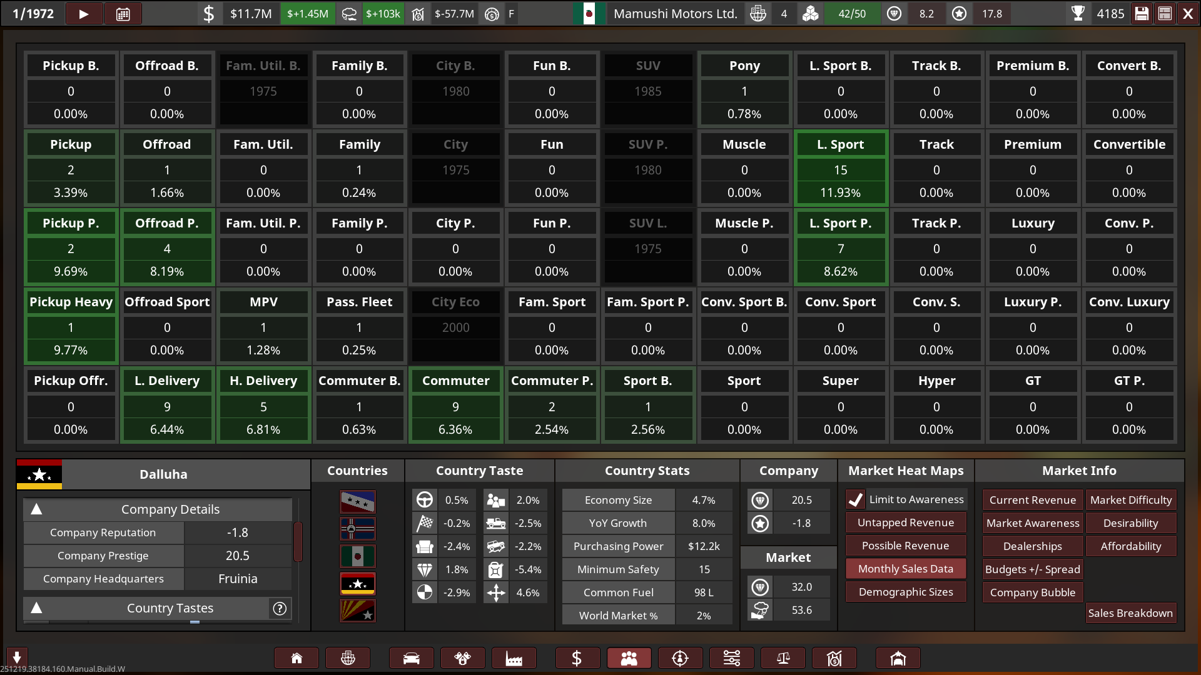1201x675 pixels.
Task: Click the Sales Breakdown button
Action: point(1130,613)
